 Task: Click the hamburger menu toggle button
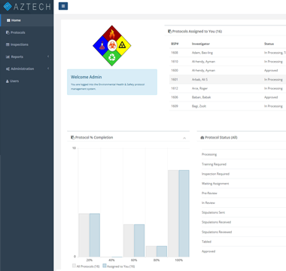(x=63, y=6)
